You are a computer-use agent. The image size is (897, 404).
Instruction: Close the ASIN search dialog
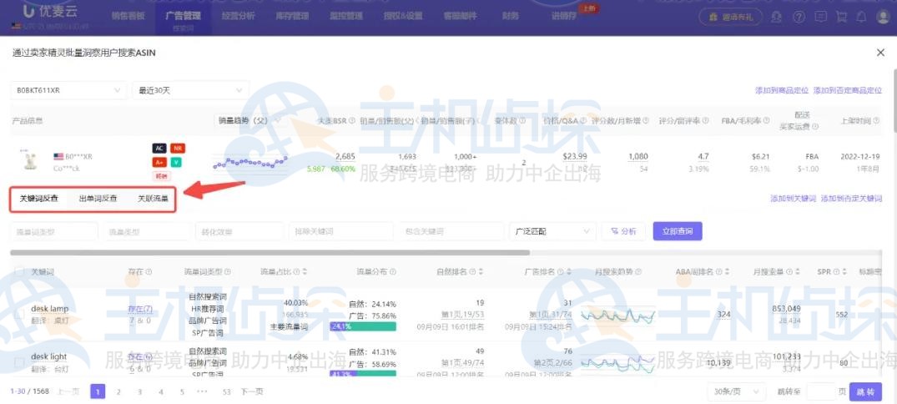pyautogui.click(x=880, y=53)
